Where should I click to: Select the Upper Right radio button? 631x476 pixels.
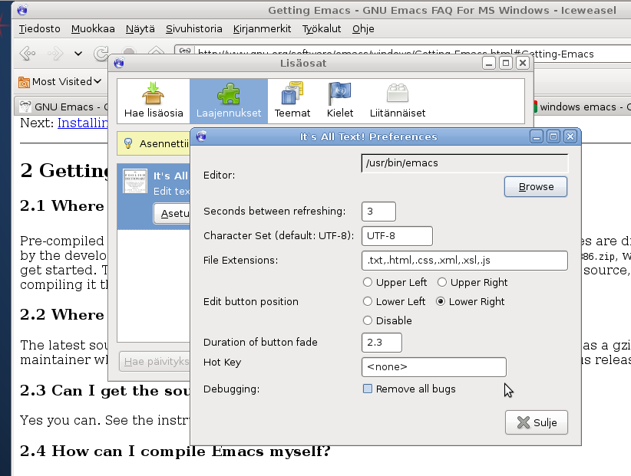tap(442, 282)
